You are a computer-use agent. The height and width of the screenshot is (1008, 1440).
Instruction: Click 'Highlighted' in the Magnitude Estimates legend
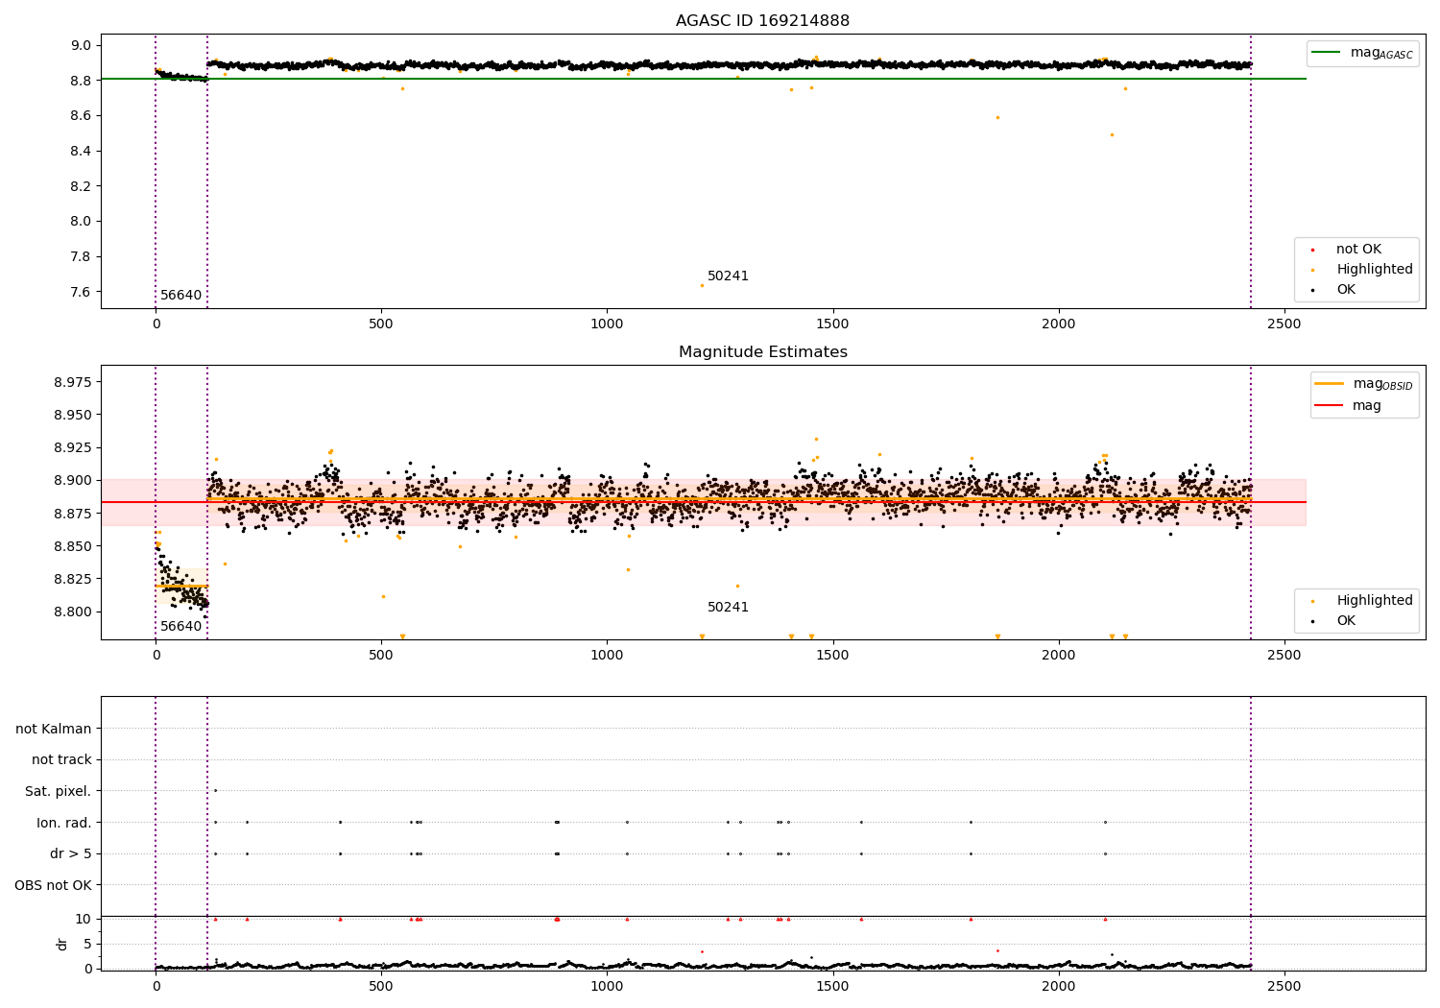(x=1375, y=601)
